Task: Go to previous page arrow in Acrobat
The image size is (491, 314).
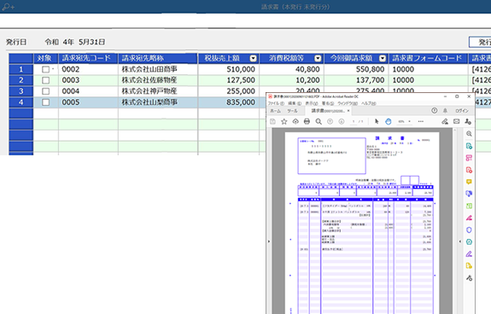Action: (x=330, y=122)
